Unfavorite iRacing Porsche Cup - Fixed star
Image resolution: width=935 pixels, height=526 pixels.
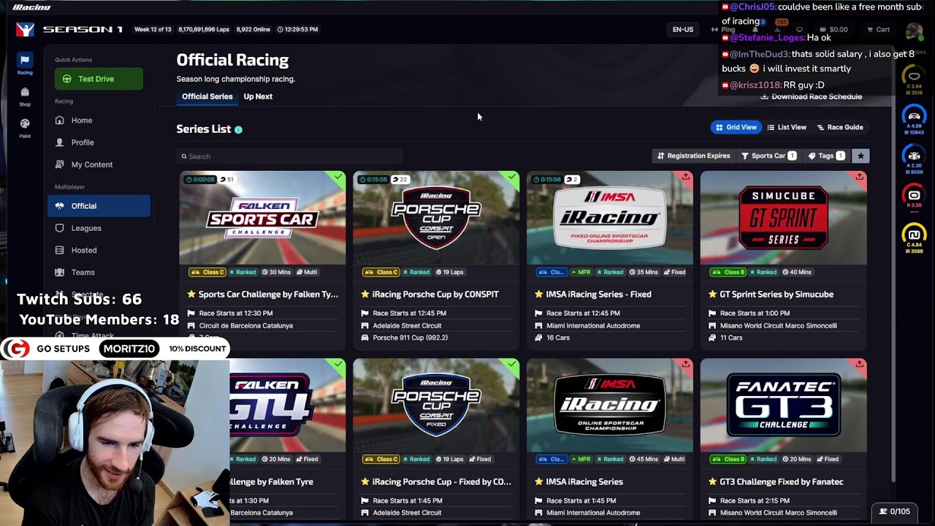(365, 481)
